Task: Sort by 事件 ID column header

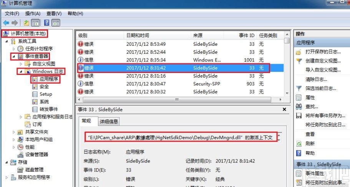Action: [x=240, y=35]
